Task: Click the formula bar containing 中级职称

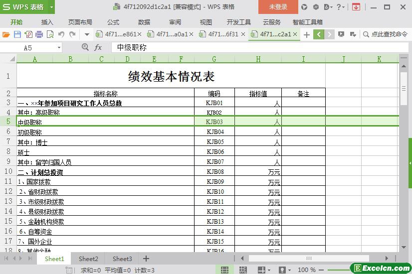Action: [259, 47]
